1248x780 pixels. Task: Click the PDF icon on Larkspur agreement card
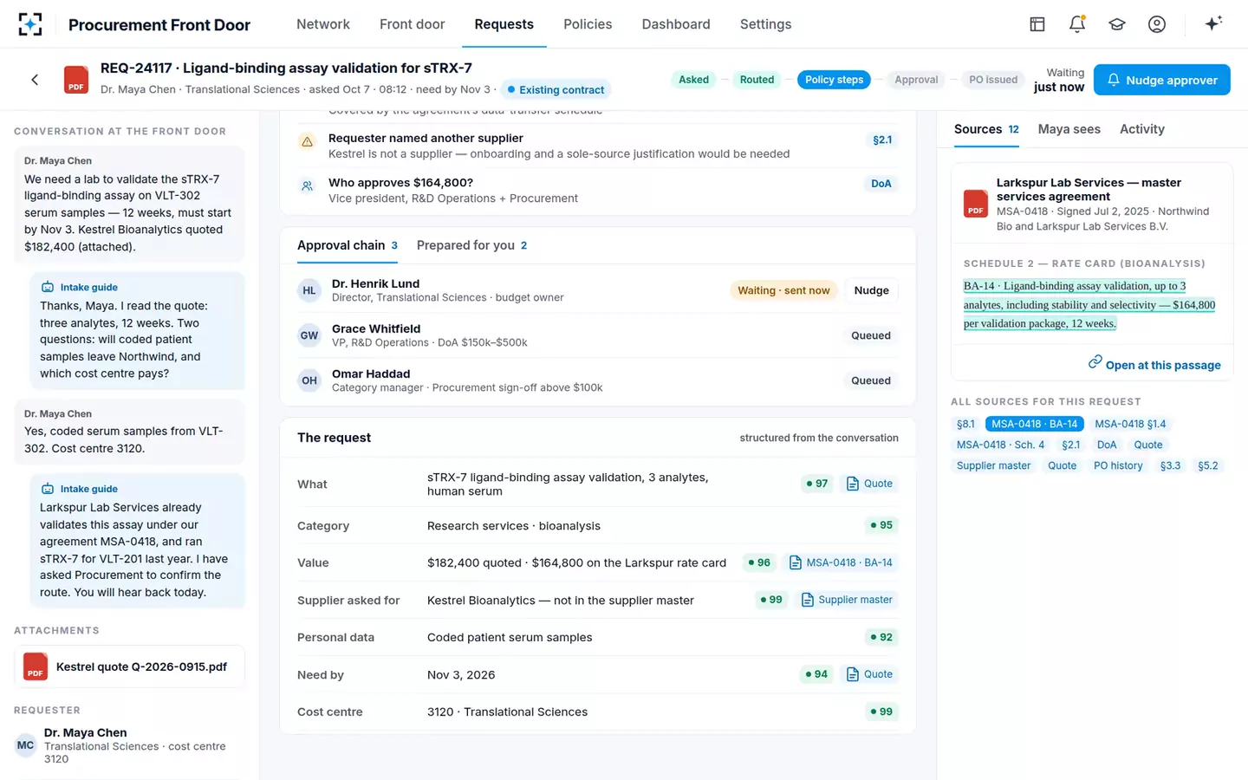pyautogui.click(x=976, y=204)
